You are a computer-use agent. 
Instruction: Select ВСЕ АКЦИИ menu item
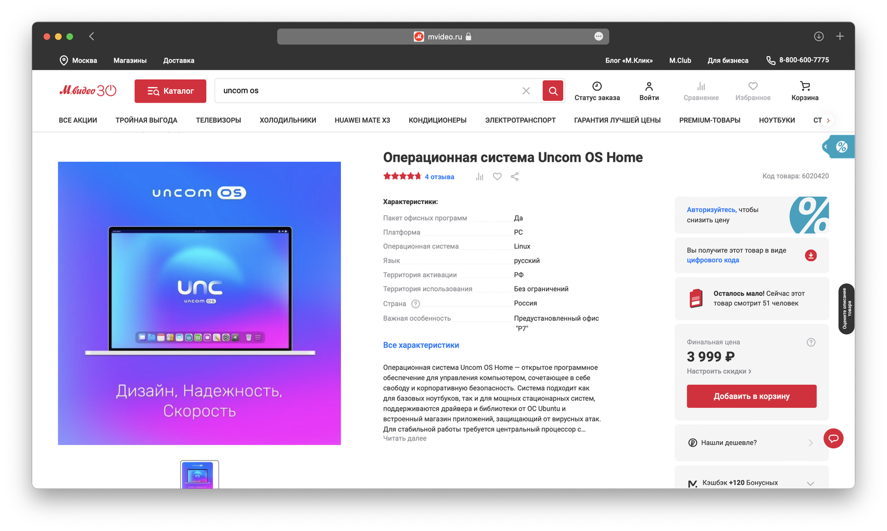78,120
